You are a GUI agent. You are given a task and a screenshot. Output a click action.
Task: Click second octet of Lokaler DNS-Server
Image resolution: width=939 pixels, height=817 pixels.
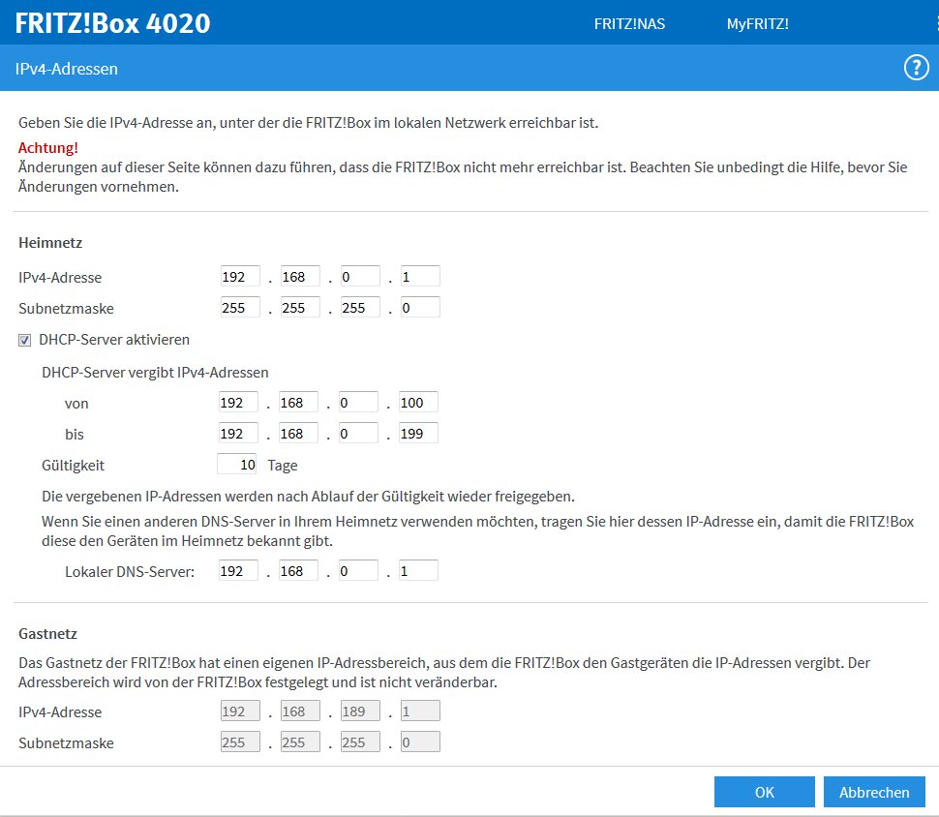(x=298, y=570)
